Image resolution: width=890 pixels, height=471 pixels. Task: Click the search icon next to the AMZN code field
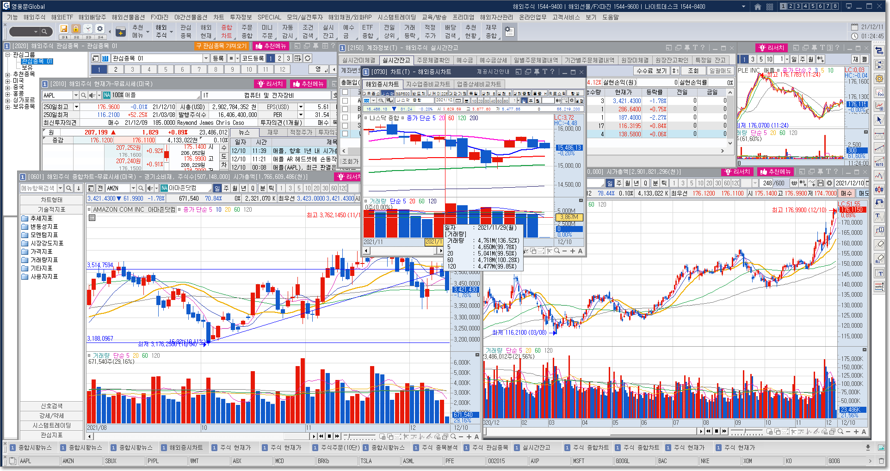tap(141, 188)
